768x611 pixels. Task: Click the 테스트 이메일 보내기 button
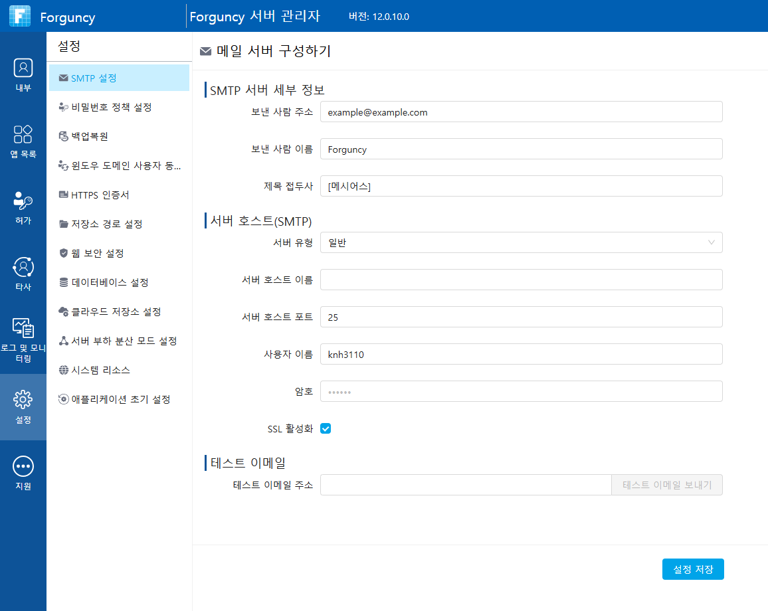[666, 485]
